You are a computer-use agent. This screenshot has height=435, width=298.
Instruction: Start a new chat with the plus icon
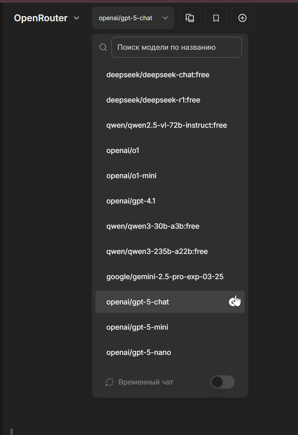[242, 18]
